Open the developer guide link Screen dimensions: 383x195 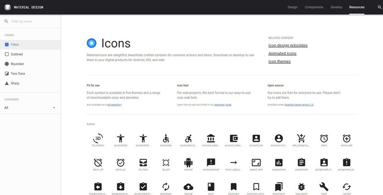click(x=223, y=105)
